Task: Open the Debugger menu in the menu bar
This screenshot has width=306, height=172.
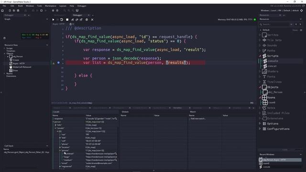Action: coord(82,6)
